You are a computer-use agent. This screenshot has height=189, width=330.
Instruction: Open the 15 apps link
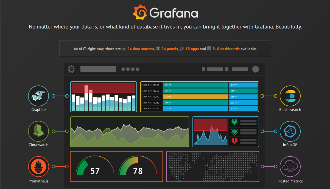coord(192,49)
